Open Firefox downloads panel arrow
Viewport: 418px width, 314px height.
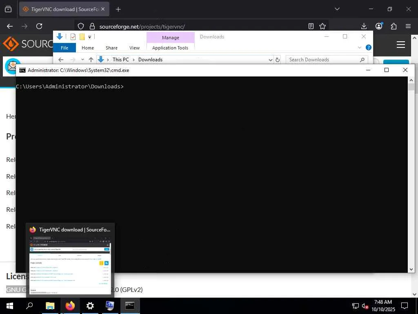[x=364, y=26]
